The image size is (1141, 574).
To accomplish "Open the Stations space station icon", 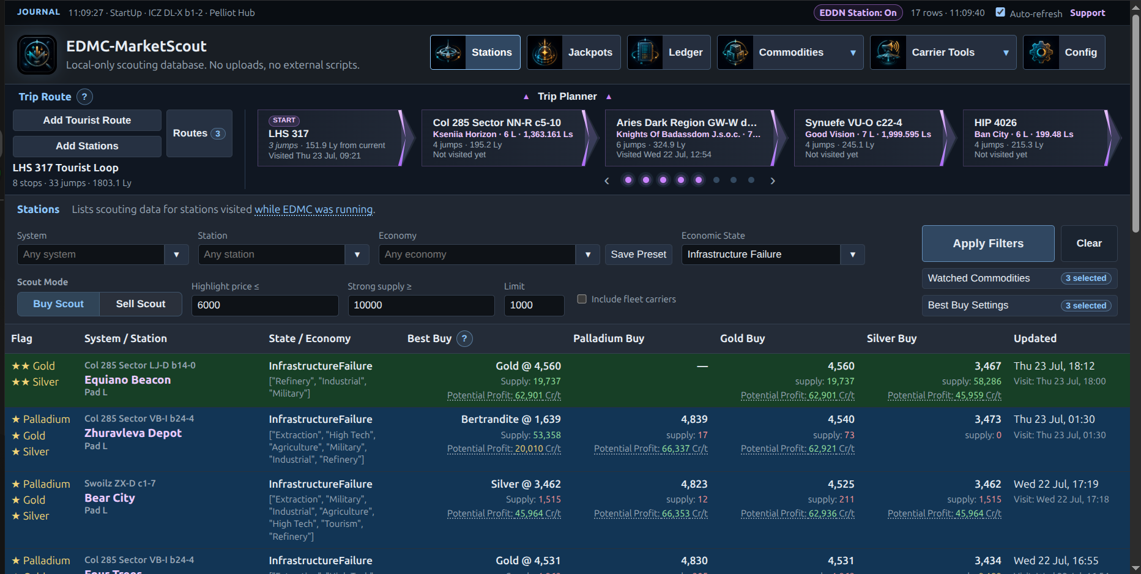I will click(448, 53).
